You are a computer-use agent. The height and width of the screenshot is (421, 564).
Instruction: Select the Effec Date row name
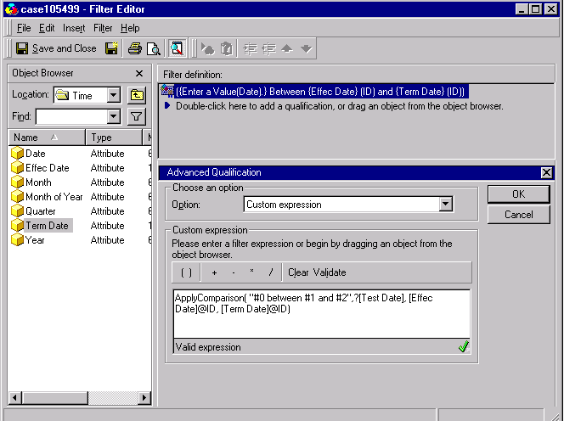47,168
